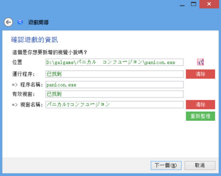Select the 運行程序 status field
Screen dimensions: 221x176
pos(115,74)
